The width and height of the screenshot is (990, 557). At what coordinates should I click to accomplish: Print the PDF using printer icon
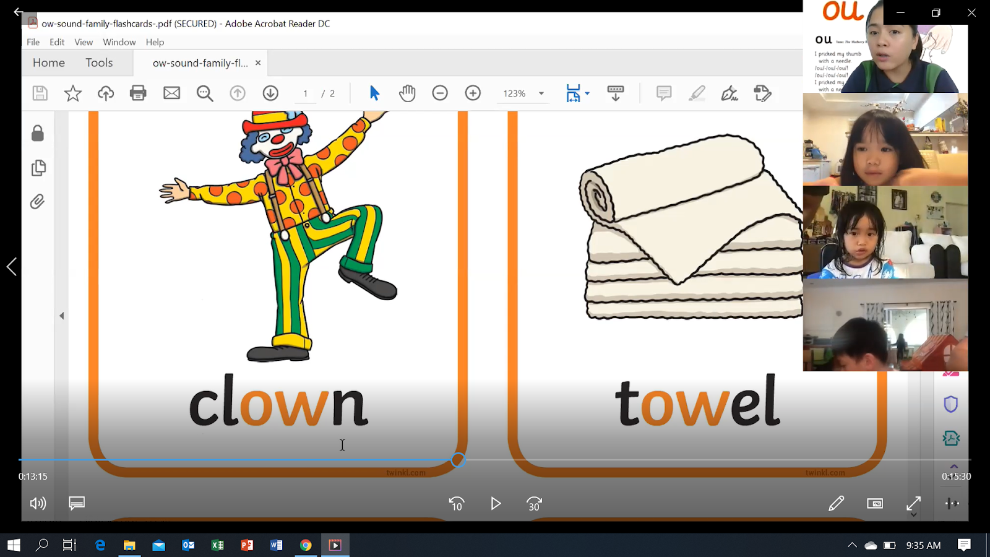[x=138, y=93]
